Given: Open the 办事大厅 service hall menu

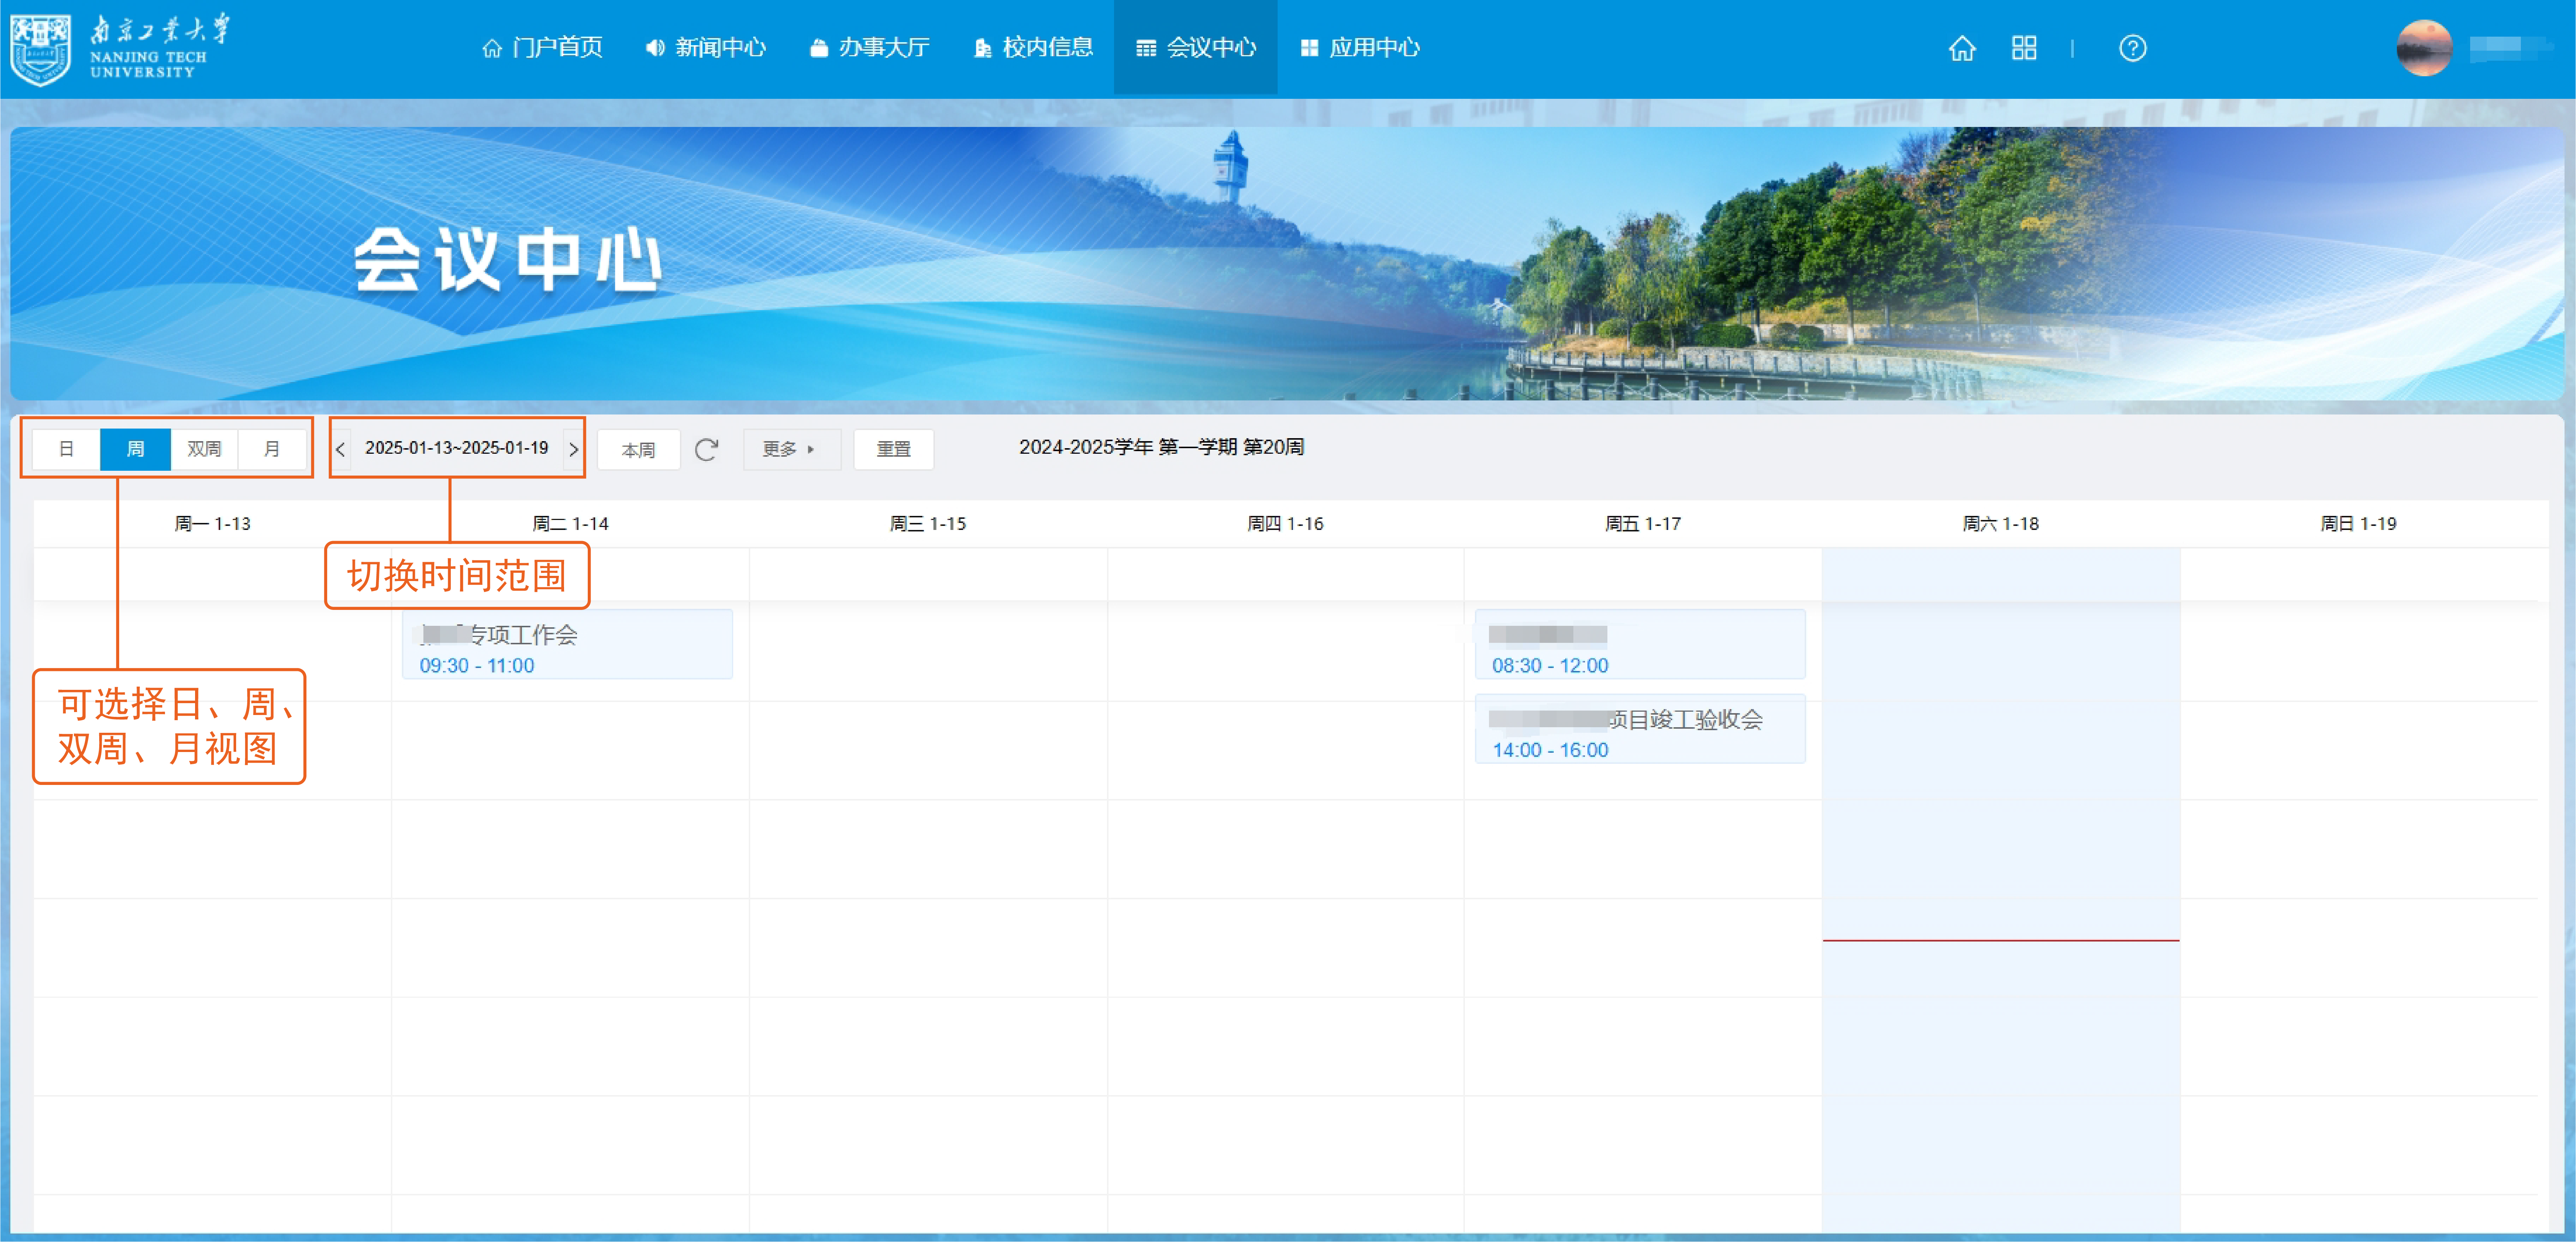Looking at the screenshot, I should tap(869, 48).
